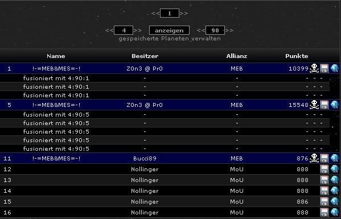Increase the field showing 90 with >>

coord(229,30)
